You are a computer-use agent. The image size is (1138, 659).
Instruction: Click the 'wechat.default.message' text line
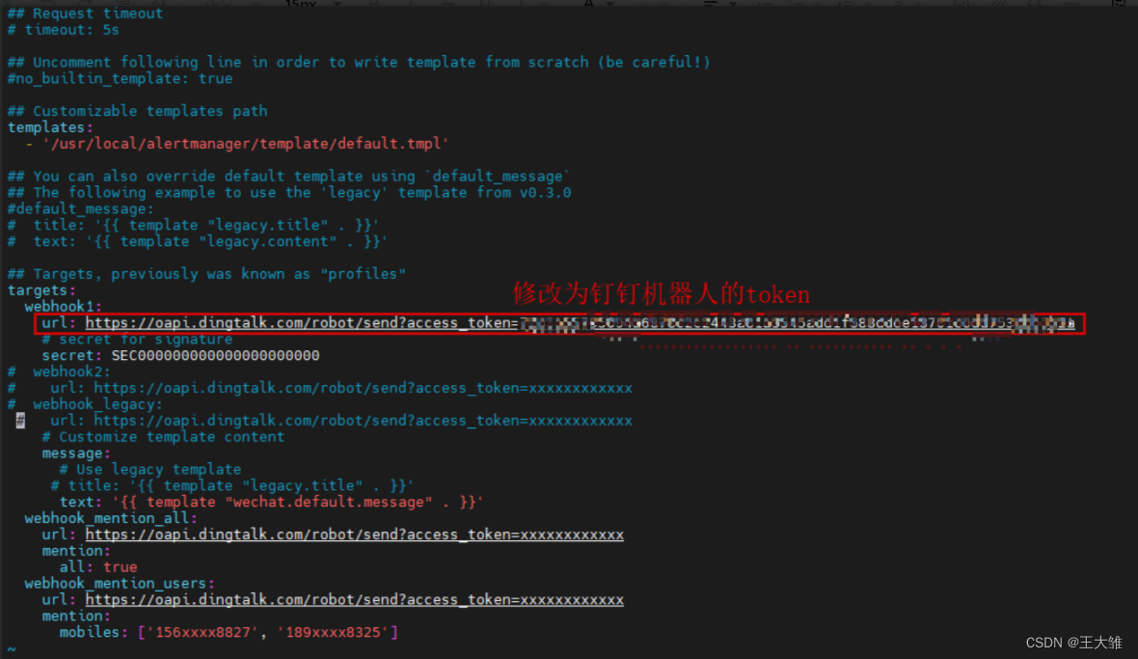tap(271, 502)
